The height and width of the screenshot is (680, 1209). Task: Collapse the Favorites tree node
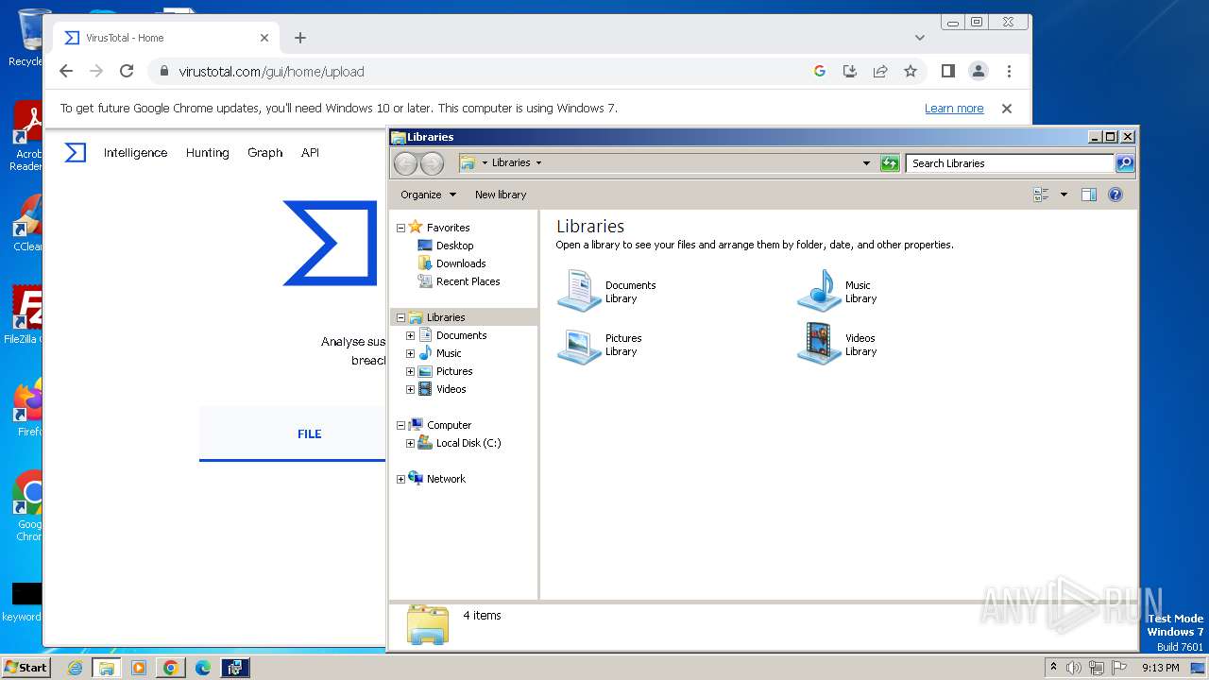tap(400, 228)
